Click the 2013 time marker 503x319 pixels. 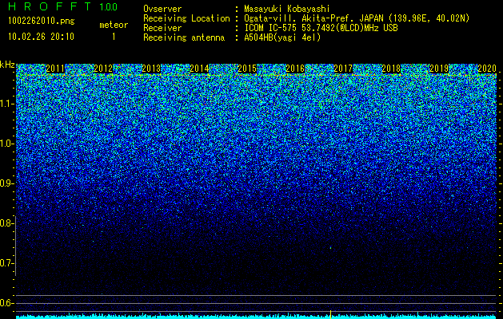click(x=151, y=69)
